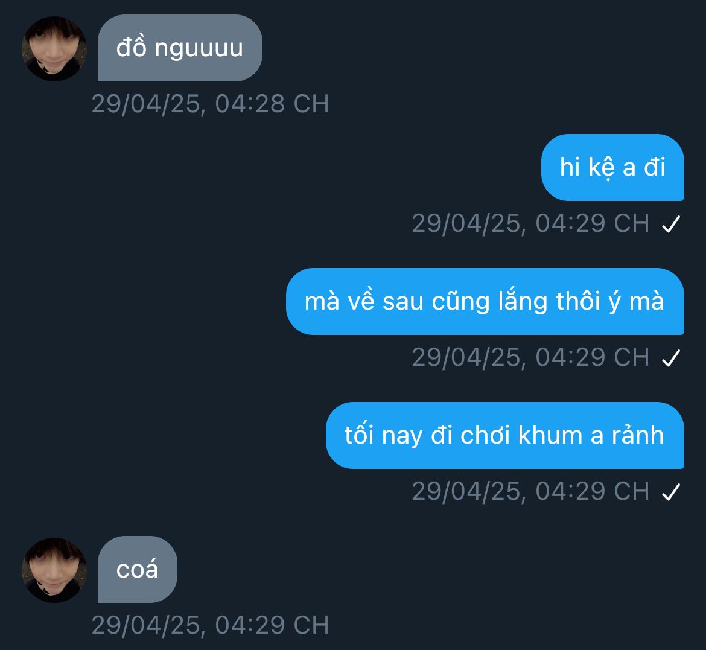Click the checkmark under "tối nay đi chơi" message
The image size is (706, 650).
[671, 492]
